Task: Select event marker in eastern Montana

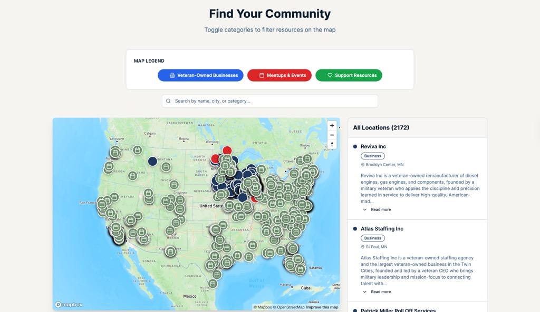Action: click(166, 167)
